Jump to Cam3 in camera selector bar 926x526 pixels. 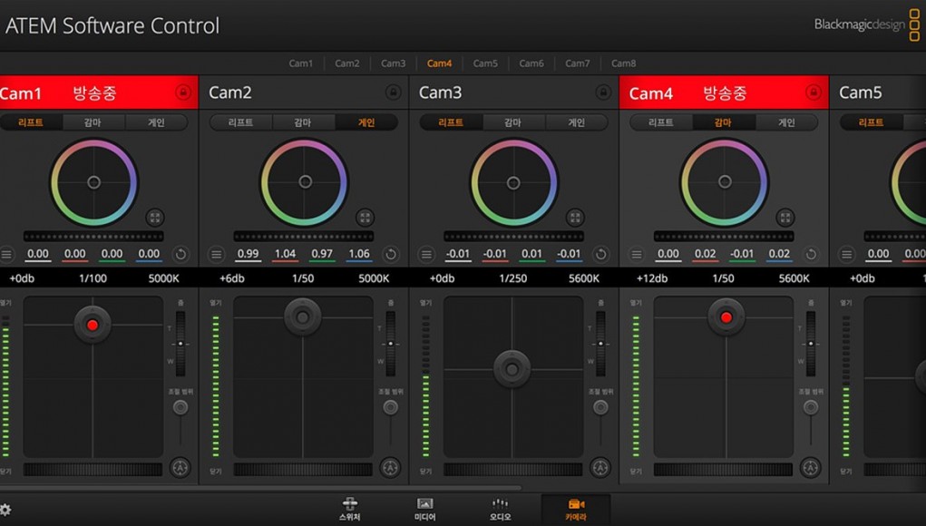point(393,63)
